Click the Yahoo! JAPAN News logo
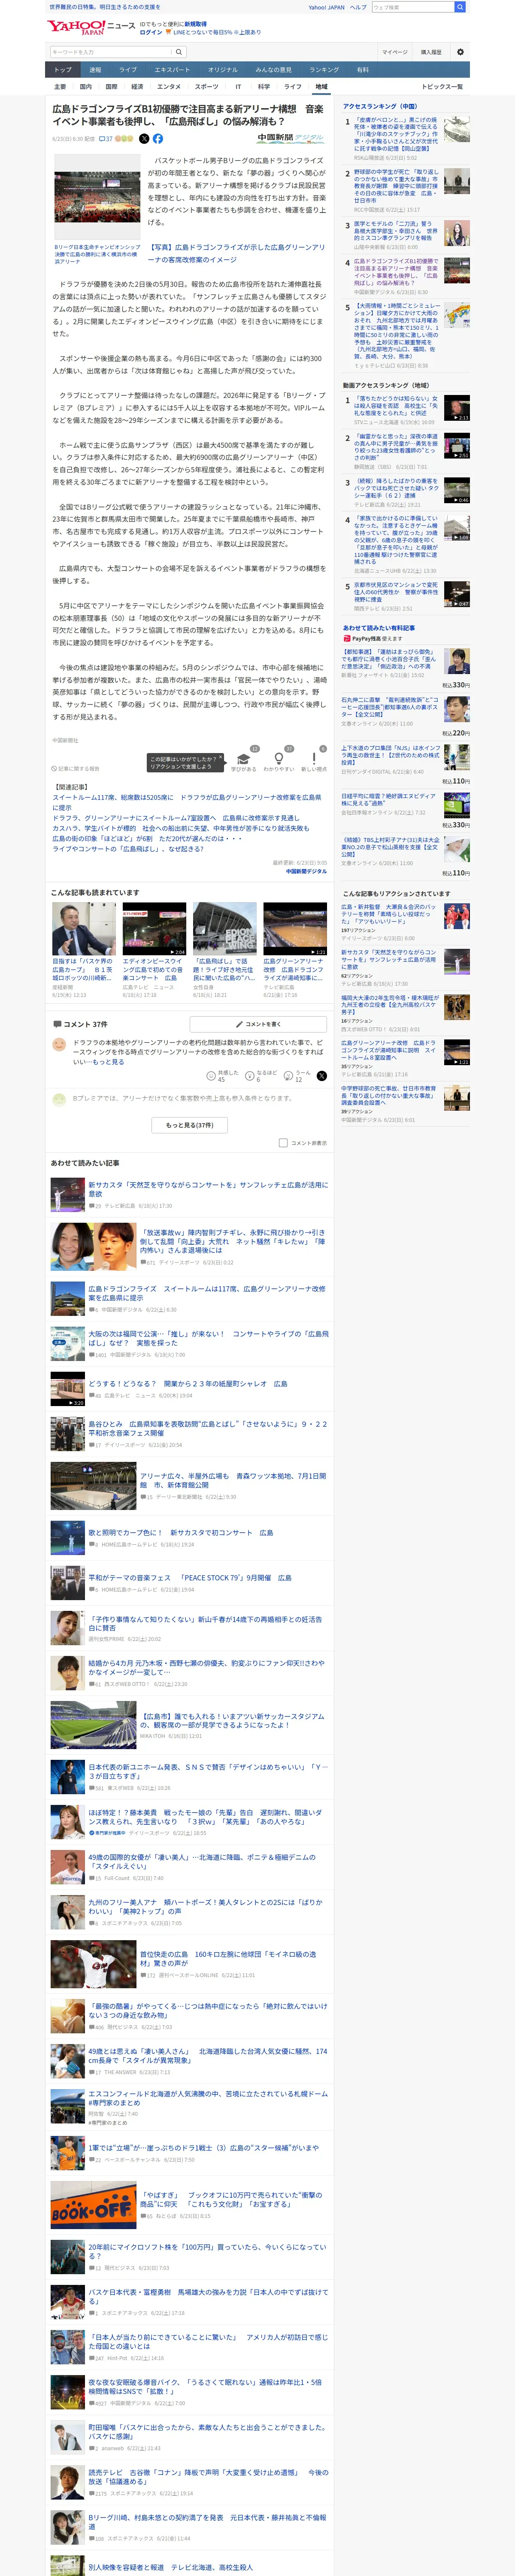The width and height of the screenshot is (515, 2576). pos(90,27)
